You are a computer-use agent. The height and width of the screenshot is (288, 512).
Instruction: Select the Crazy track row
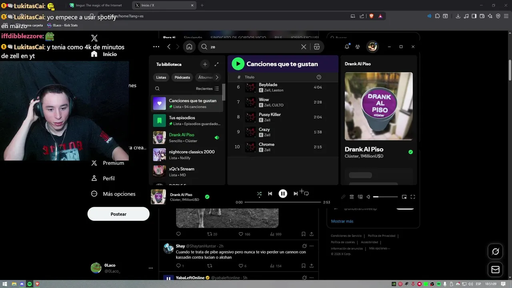point(283,132)
